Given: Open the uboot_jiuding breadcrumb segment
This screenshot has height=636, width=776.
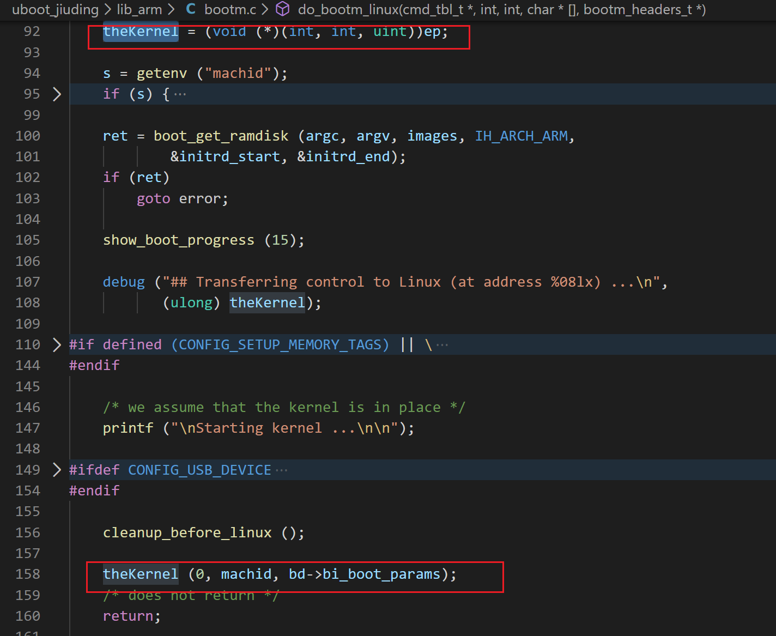Looking at the screenshot, I should (55, 9).
